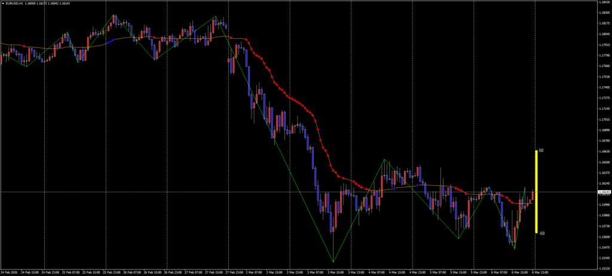This screenshot has width=612, height=276.
Task: Click the lowest zigzag swing point near 3 Mar 15:00
Action: 333,262
